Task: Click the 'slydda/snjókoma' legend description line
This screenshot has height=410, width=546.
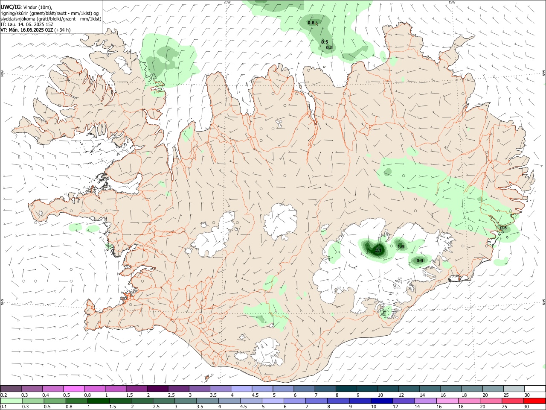Action: (51, 19)
